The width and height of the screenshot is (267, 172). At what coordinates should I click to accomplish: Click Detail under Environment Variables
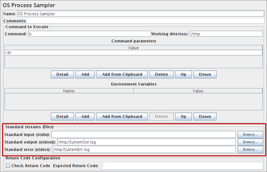click(x=62, y=117)
